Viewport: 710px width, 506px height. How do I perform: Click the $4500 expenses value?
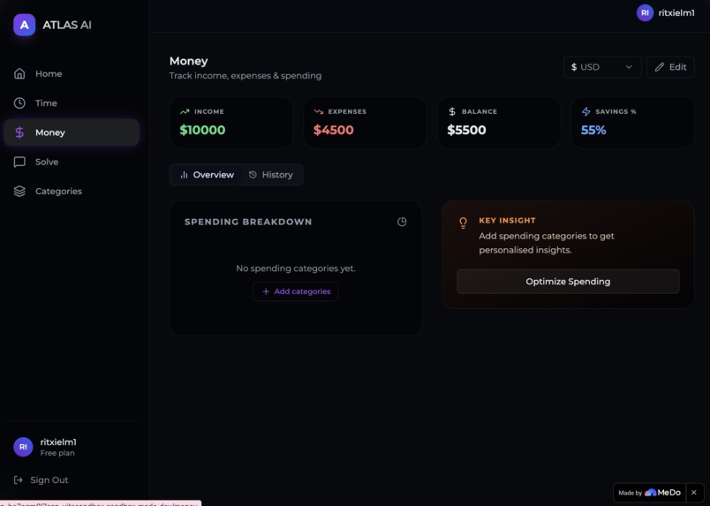[x=333, y=130]
